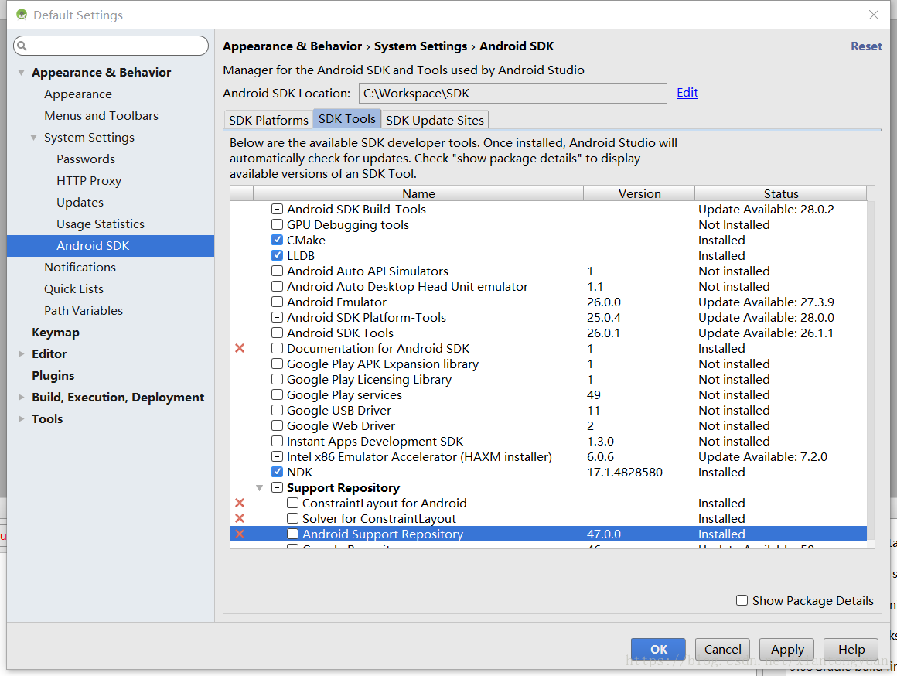Screen dimensions: 897x676
Task: Collapse the System Settings tree node
Action: (34, 138)
